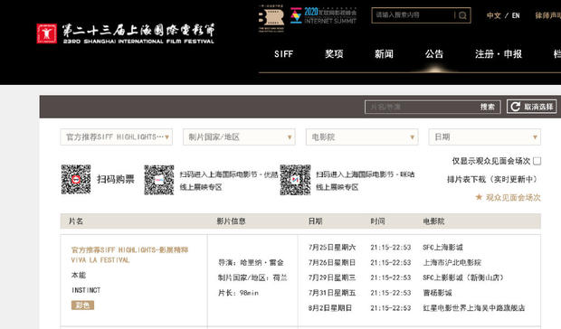This screenshot has width=561, height=329.
Task: Click the 片长：98min text
Action: [238, 293]
